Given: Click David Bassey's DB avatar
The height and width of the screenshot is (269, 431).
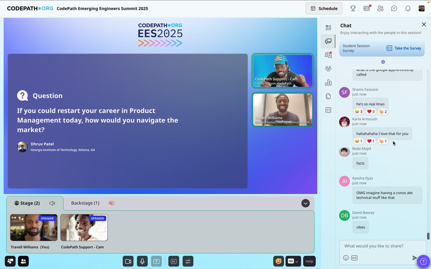Looking at the screenshot, I should (x=344, y=215).
